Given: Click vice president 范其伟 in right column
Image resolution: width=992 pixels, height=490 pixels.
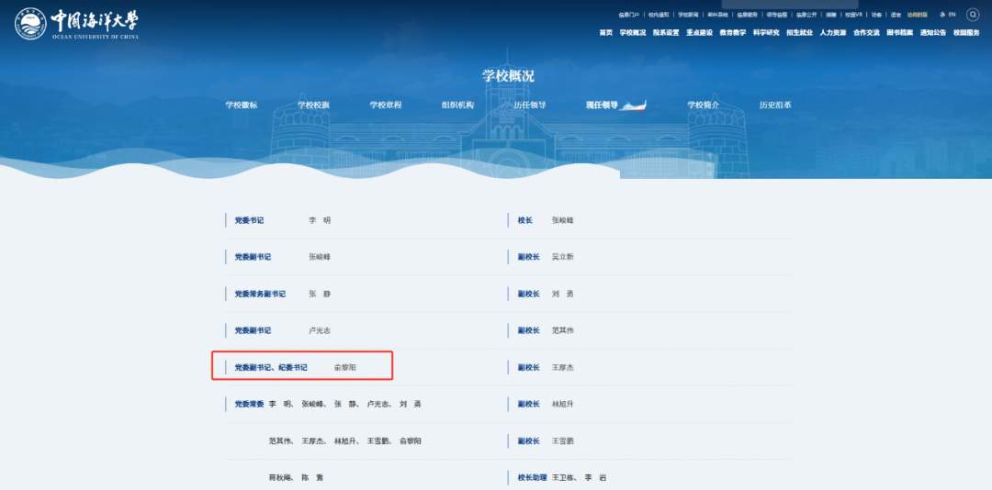Looking at the screenshot, I should (563, 330).
